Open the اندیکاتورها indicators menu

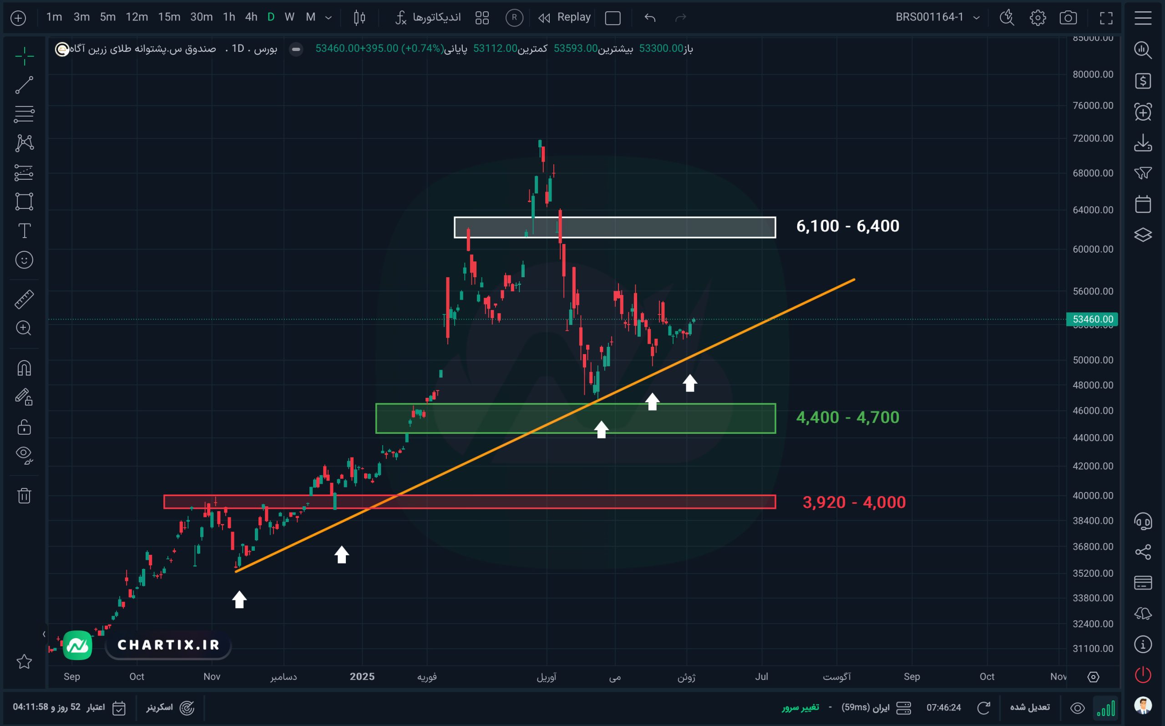tap(428, 17)
